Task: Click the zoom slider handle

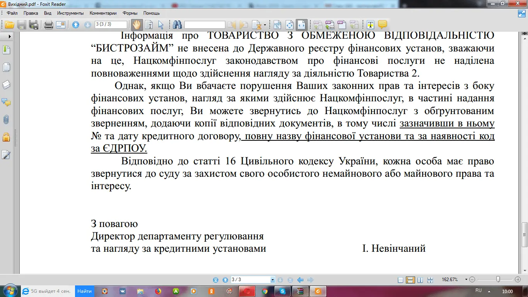Action: click(498, 279)
